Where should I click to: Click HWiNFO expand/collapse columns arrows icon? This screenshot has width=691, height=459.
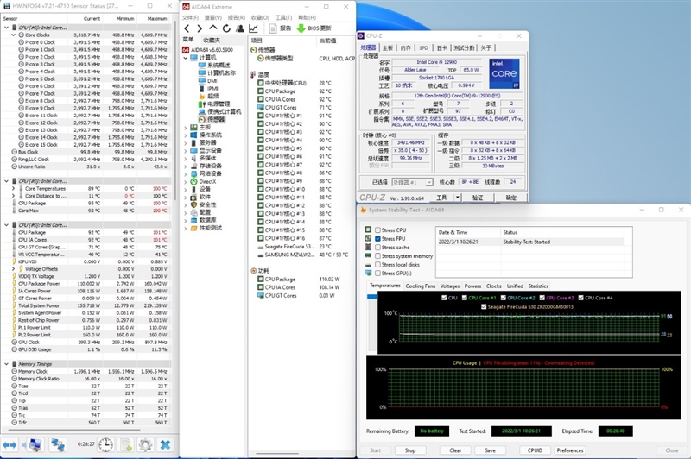point(10,445)
